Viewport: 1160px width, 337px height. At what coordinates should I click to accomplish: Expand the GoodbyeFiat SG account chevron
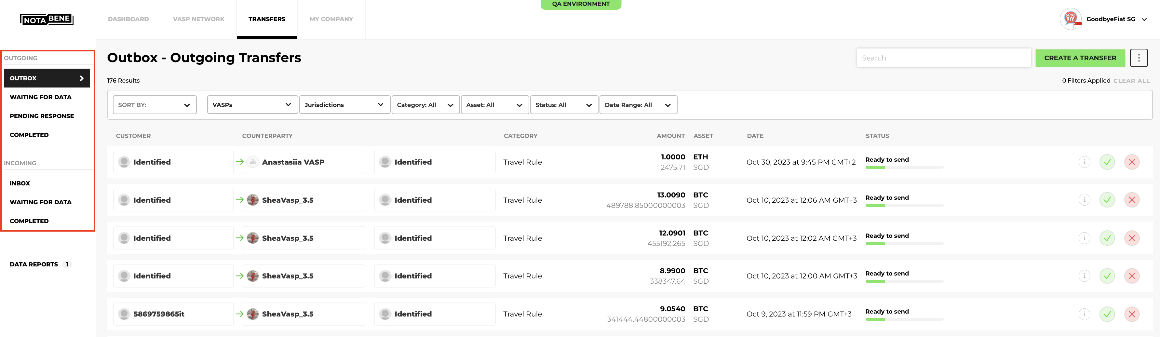tap(1144, 20)
